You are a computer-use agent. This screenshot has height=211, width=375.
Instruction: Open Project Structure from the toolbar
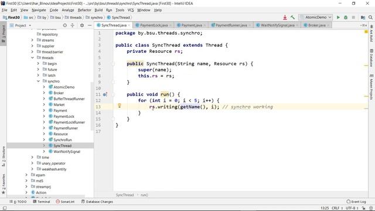(363, 17)
